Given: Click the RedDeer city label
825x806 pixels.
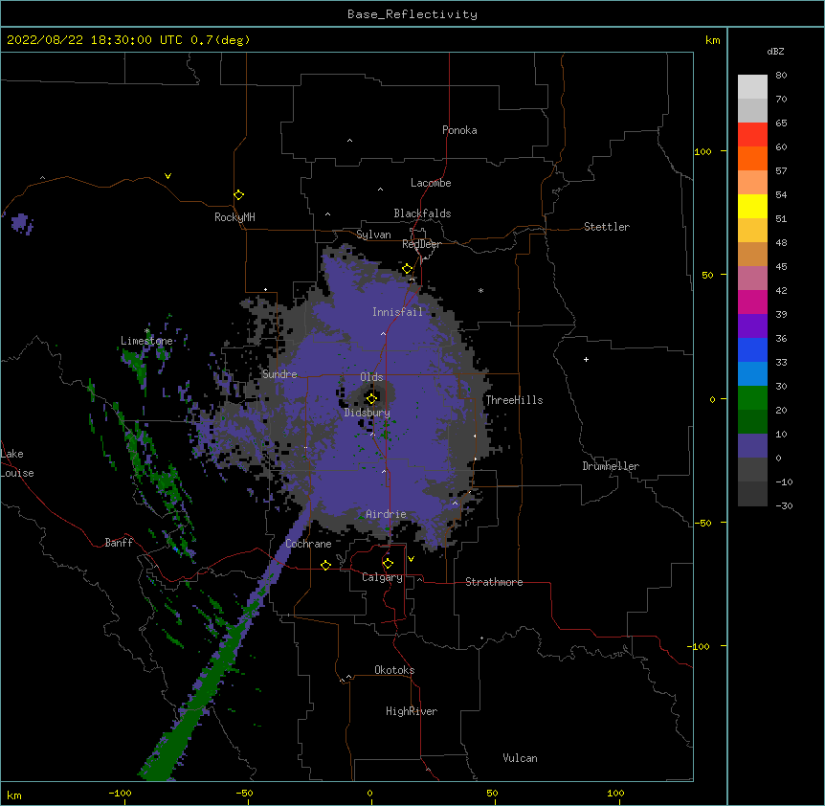Looking at the screenshot, I should click(x=421, y=244).
